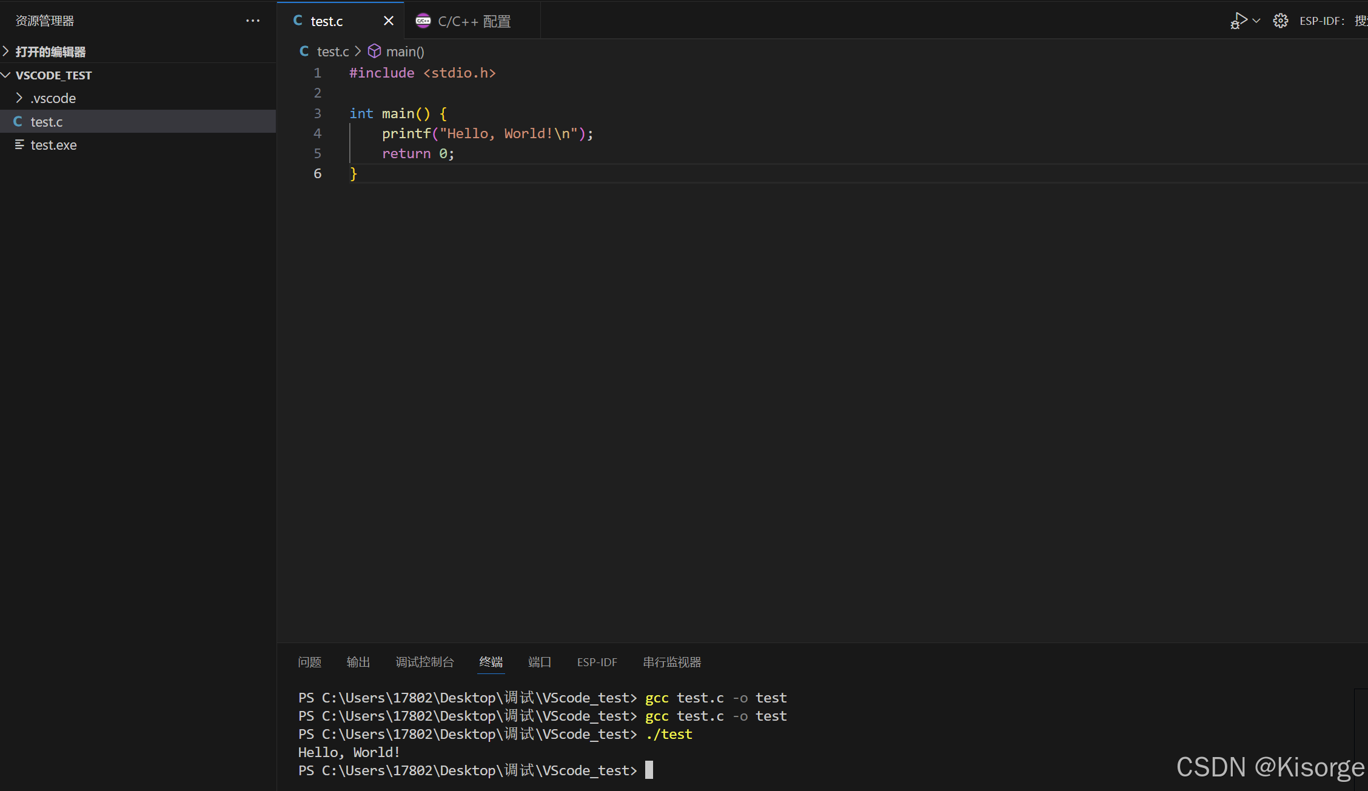Collapse the VSCODE_TEST folder section

(x=138, y=75)
